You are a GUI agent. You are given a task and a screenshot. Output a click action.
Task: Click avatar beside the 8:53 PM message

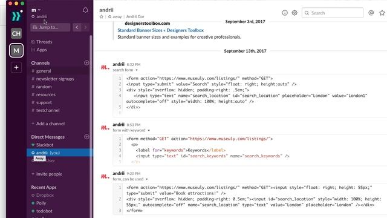pos(105,127)
